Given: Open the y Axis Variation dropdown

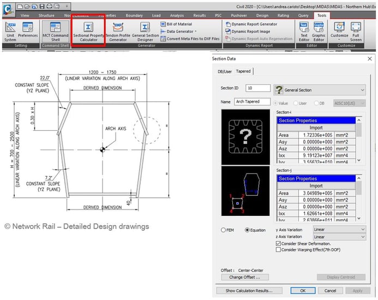Looking at the screenshot, I should [339, 229].
